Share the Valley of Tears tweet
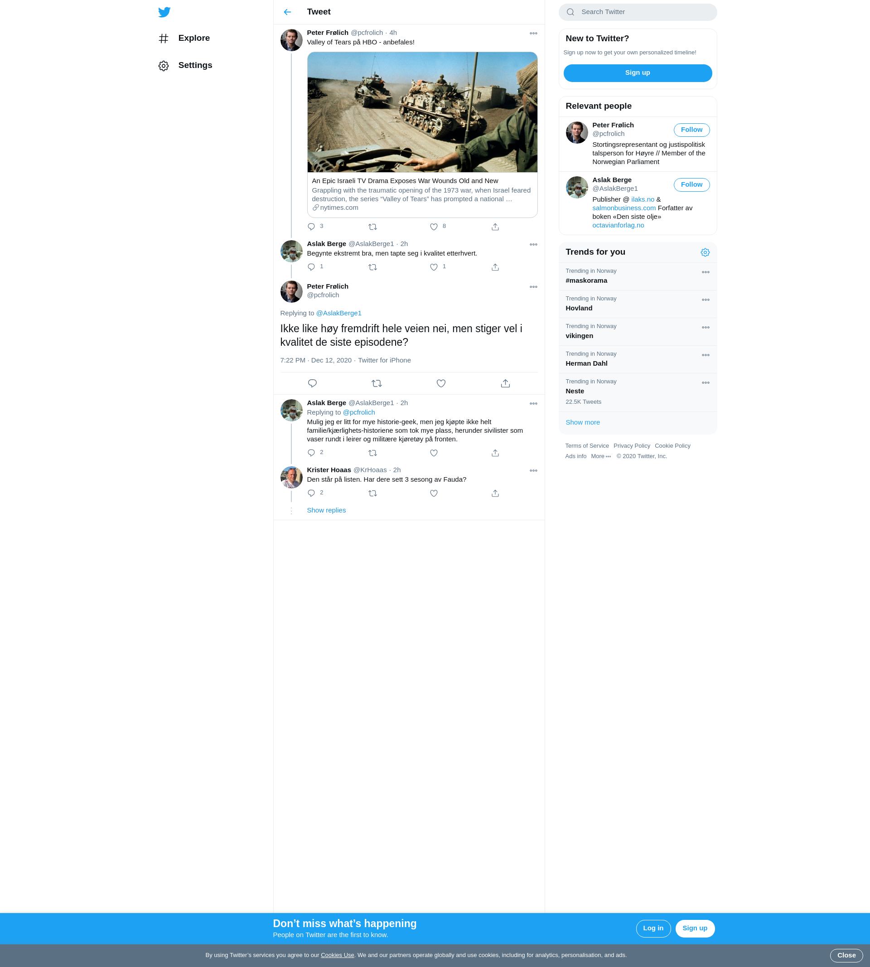This screenshot has width=870, height=967. 495,227
